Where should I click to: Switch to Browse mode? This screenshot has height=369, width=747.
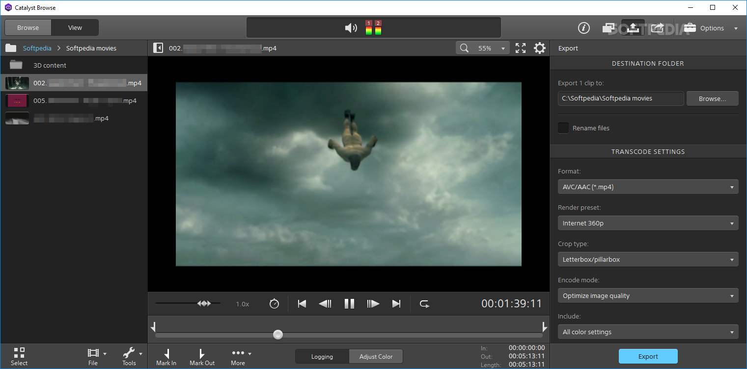click(x=28, y=27)
